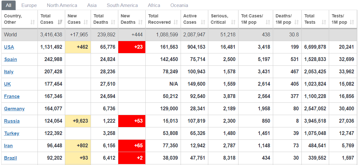Image resolution: width=359 pixels, height=165 pixels.
Task: Switch to the Europe tab
Action: point(29,5)
